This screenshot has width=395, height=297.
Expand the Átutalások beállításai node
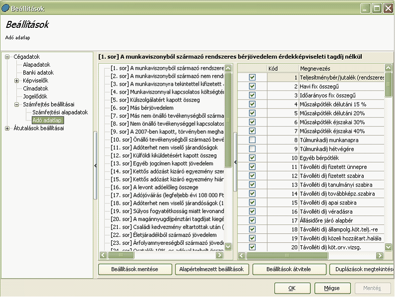(x=7, y=128)
